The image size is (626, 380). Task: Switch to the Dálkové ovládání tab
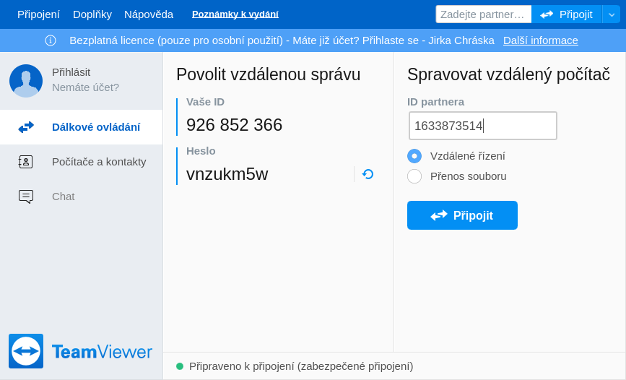point(81,127)
